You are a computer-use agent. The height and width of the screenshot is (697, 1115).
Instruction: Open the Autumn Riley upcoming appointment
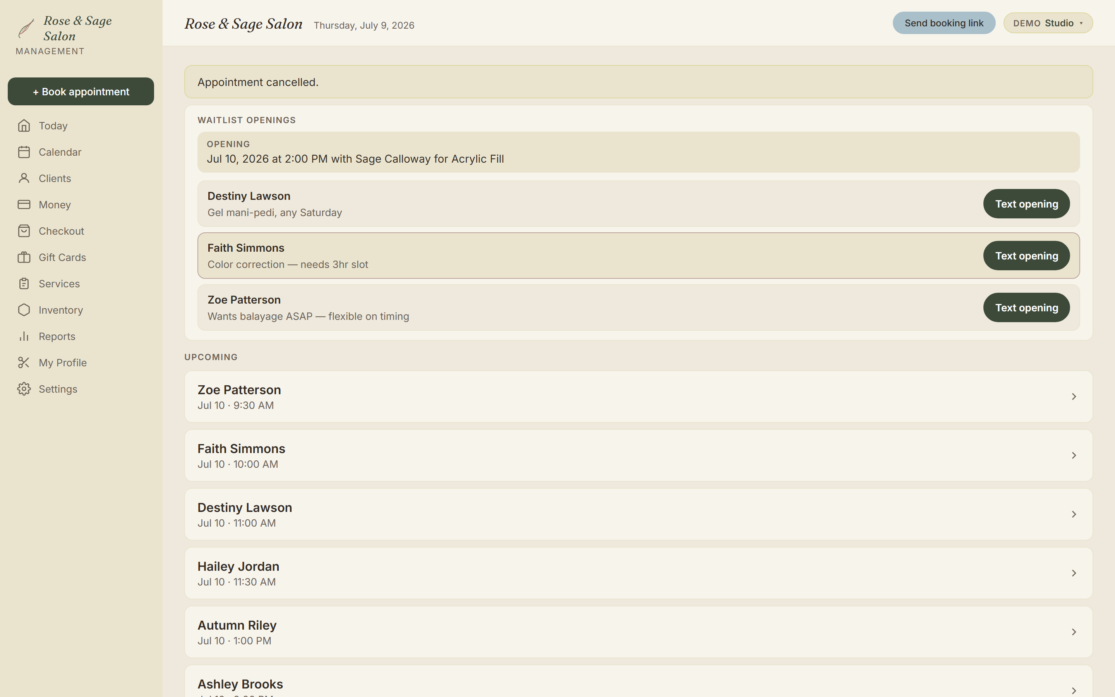pyautogui.click(x=638, y=632)
